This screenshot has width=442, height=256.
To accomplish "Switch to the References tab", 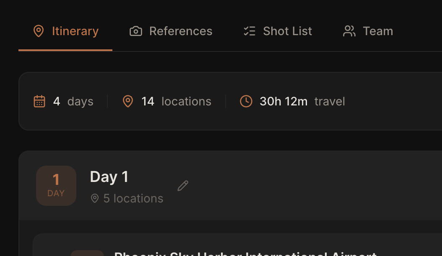I will click(171, 31).
